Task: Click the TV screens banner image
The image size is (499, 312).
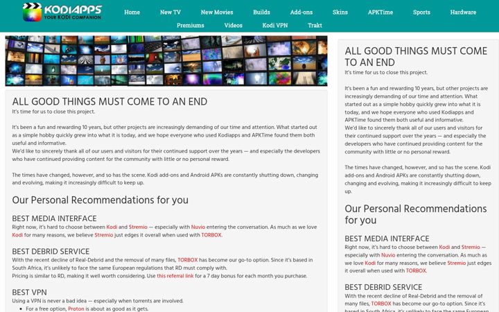Action: tap(166, 61)
